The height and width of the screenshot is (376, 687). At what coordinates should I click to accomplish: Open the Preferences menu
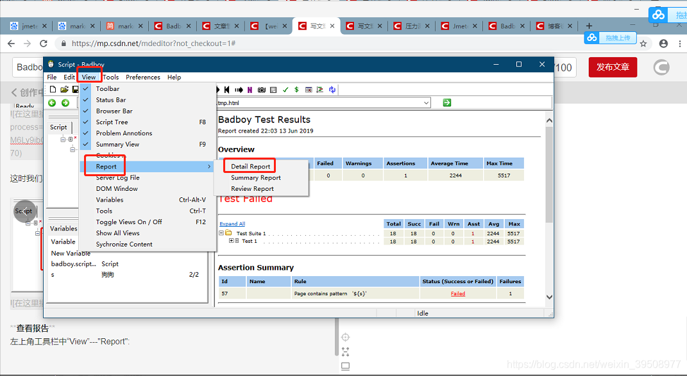point(143,77)
